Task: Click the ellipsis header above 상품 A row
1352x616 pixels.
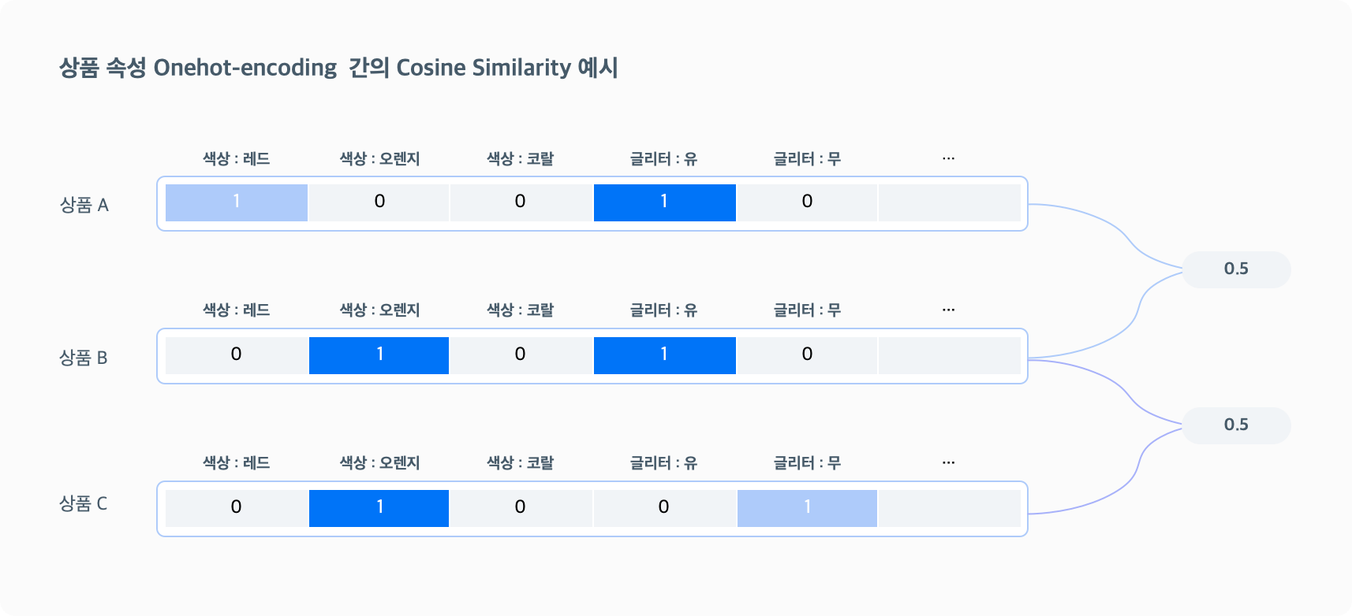Action: (x=948, y=158)
